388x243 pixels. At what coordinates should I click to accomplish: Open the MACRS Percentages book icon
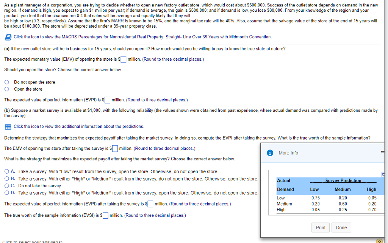(8, 37)
